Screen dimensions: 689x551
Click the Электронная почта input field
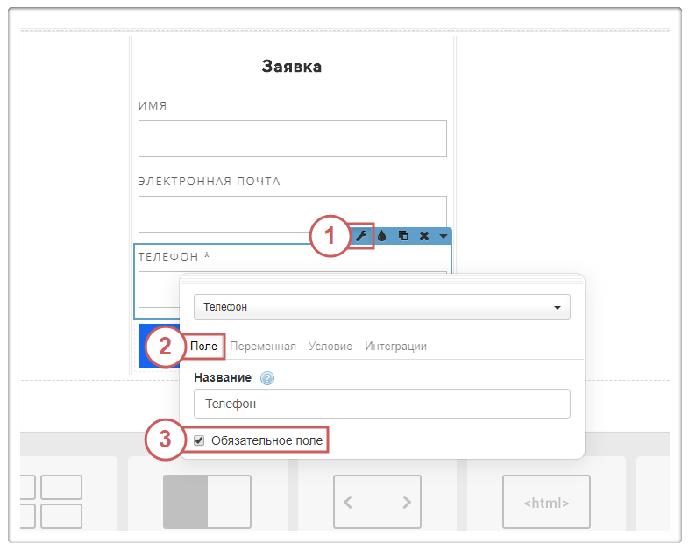pos(292,213)
